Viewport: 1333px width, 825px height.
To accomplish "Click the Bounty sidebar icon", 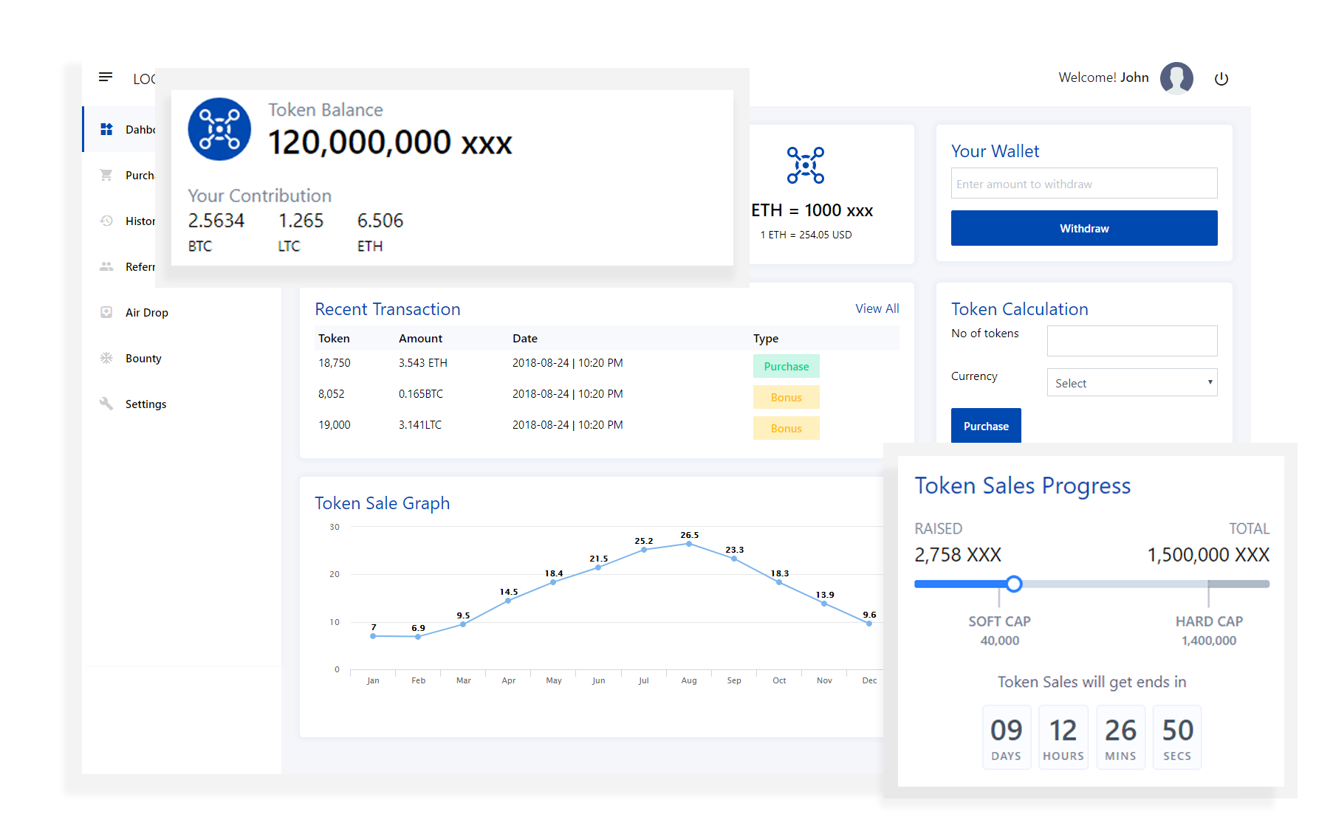I will pos(106,358).
